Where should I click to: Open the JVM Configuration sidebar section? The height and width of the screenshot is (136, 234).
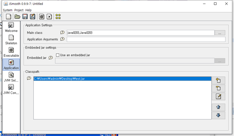(x=11, y=89)
